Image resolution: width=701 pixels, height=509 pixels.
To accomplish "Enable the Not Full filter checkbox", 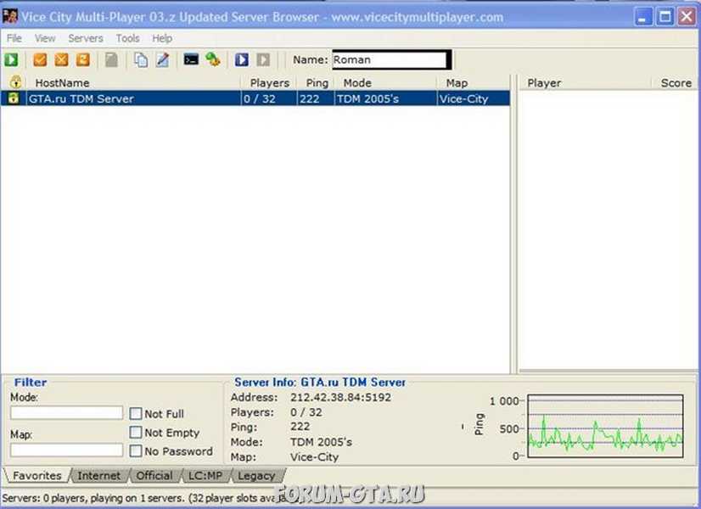I will coord(136,413).
